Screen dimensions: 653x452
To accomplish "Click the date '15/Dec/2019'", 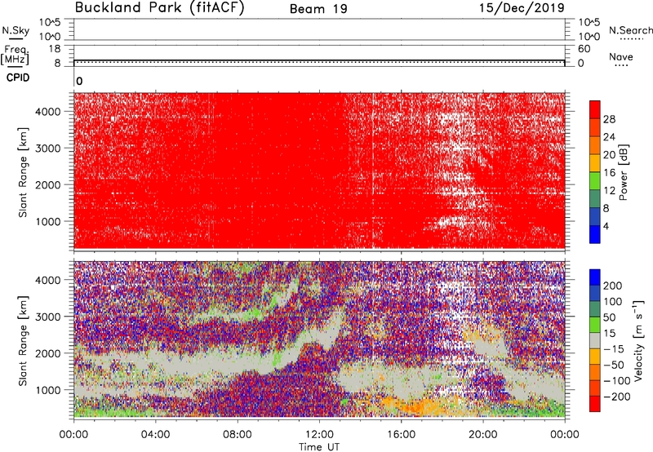I will point(522,8).
